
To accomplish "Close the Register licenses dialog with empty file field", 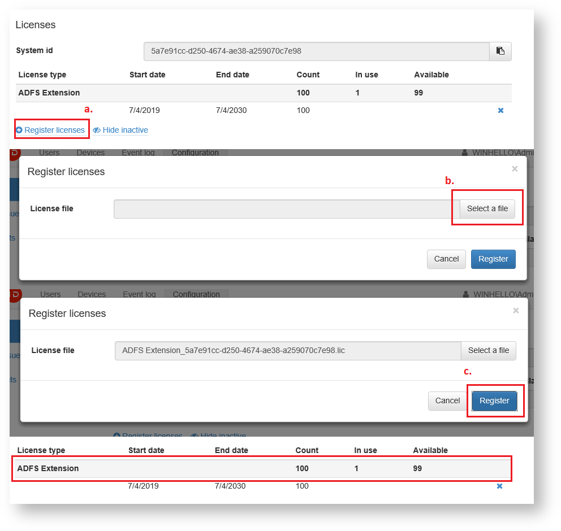I will 515,168.
